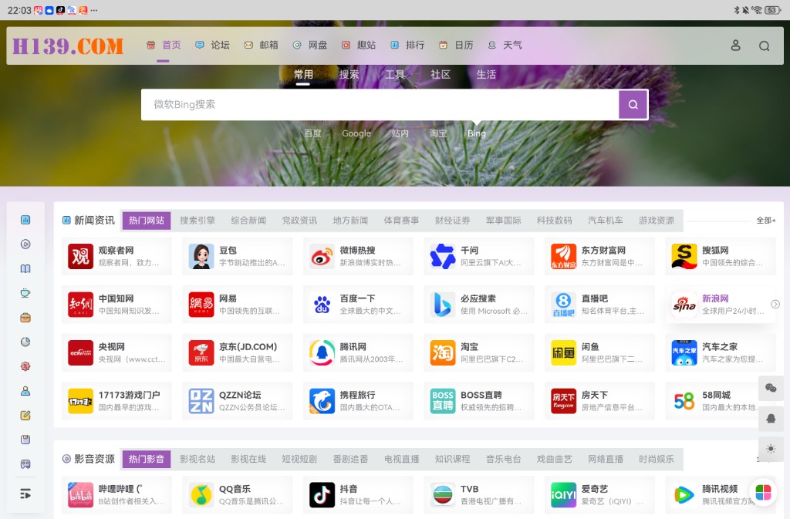Screen dimensions: 790x519
Task: Open 千问 site card
Action: tap(479, 256)
